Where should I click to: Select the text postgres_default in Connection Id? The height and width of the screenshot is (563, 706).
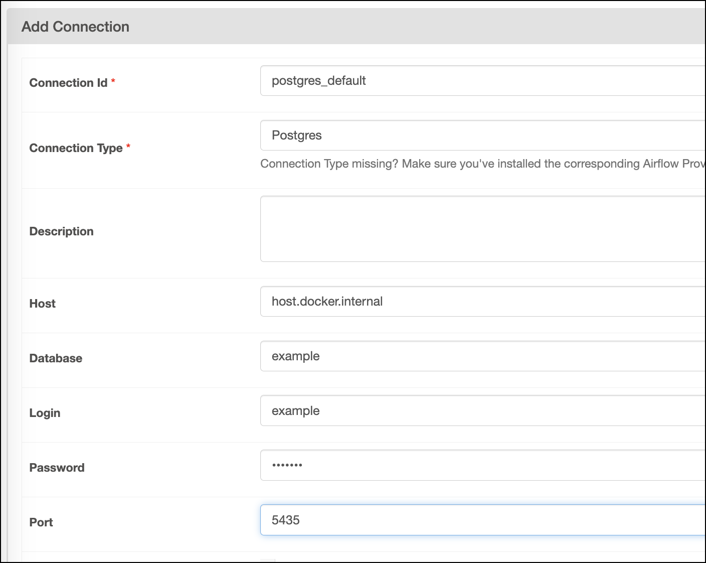(319, 80)
